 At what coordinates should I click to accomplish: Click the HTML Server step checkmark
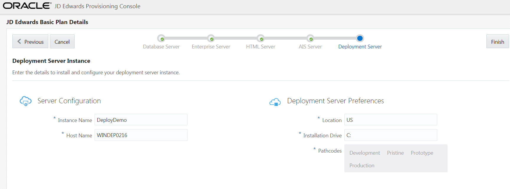tap(261, 38)
